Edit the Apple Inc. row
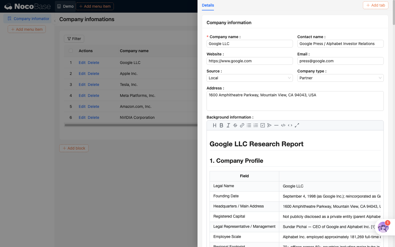395x247 pixels. tap(82, 74)
